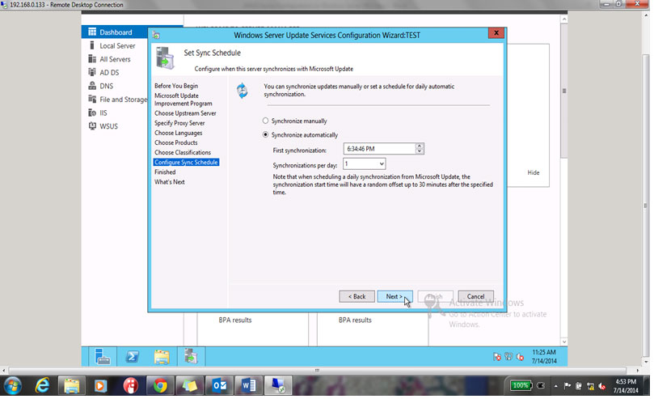Click the blue synchronize arrows icon
This screenshot has height=399, width=654.
pyautogui.click(x=242, y=91)
